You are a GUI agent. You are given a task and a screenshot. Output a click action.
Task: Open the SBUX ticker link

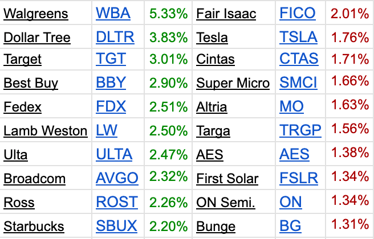click(116, 226)
